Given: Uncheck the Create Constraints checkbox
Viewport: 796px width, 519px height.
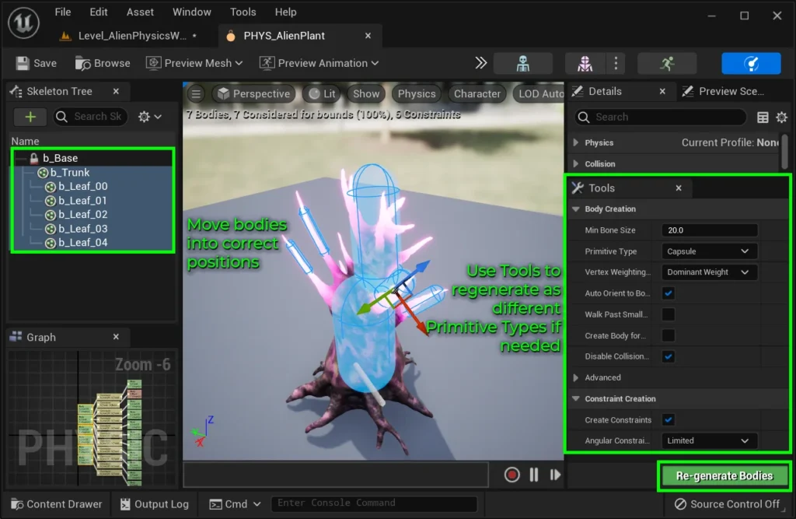Looking at the screenshot, I should [669, 419].
